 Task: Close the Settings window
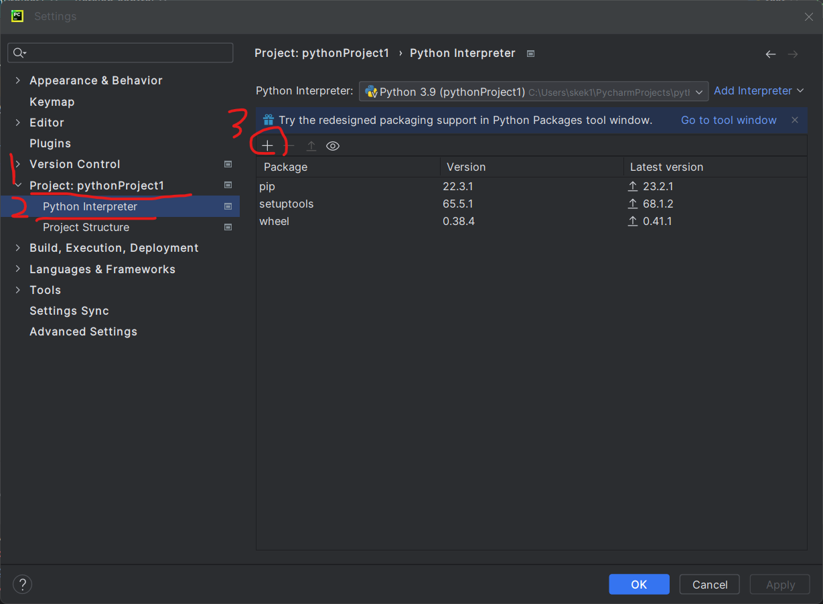click(809, 17)
